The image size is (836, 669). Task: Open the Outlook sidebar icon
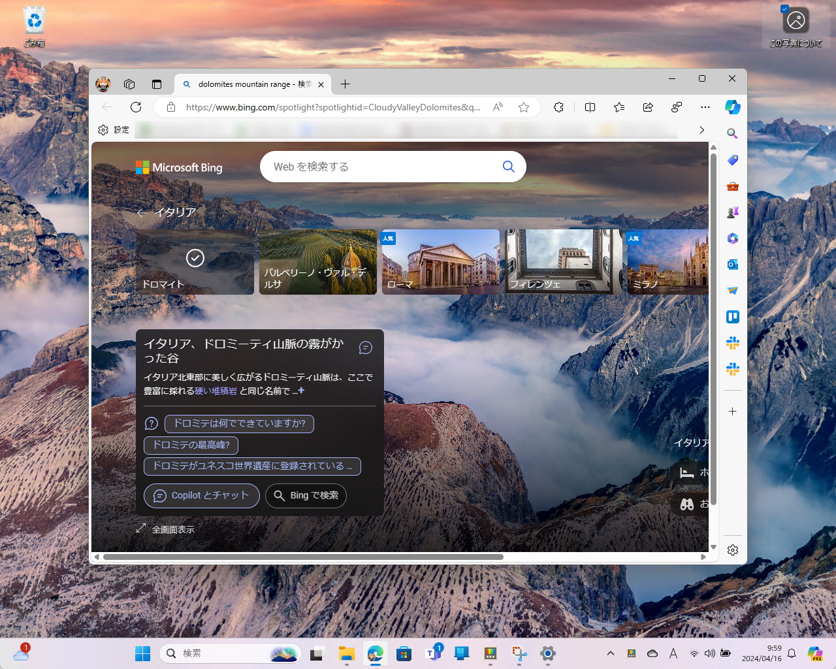click(732, 264)
